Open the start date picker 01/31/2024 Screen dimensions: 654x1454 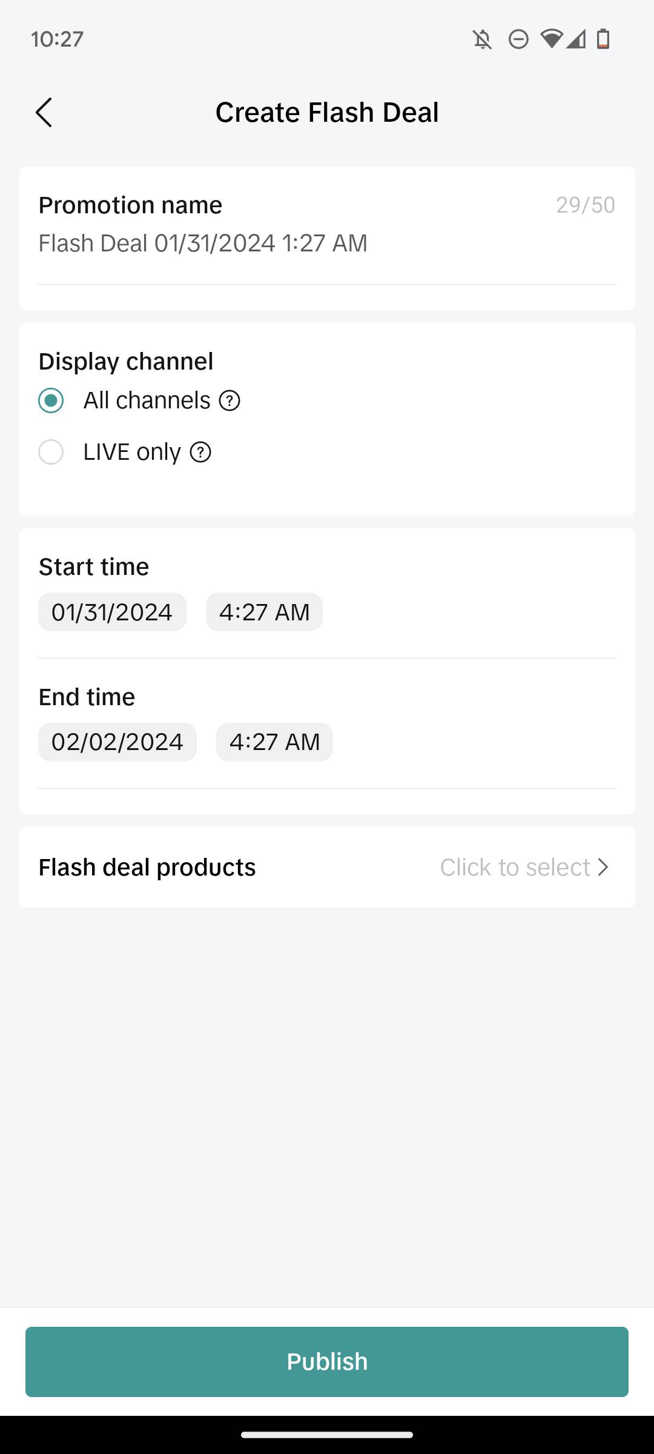[x=112, y=612]
